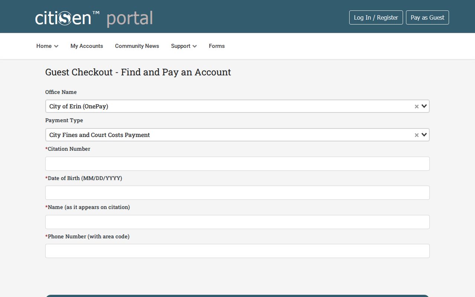
Task: Click the Pay as Guest button
Action: (427, 17)
